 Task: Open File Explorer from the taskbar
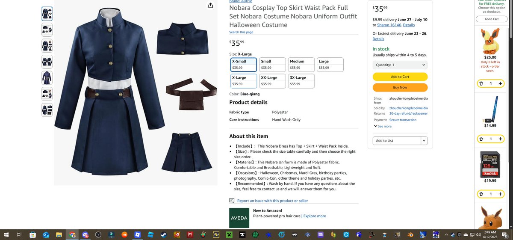click(59, 235)
